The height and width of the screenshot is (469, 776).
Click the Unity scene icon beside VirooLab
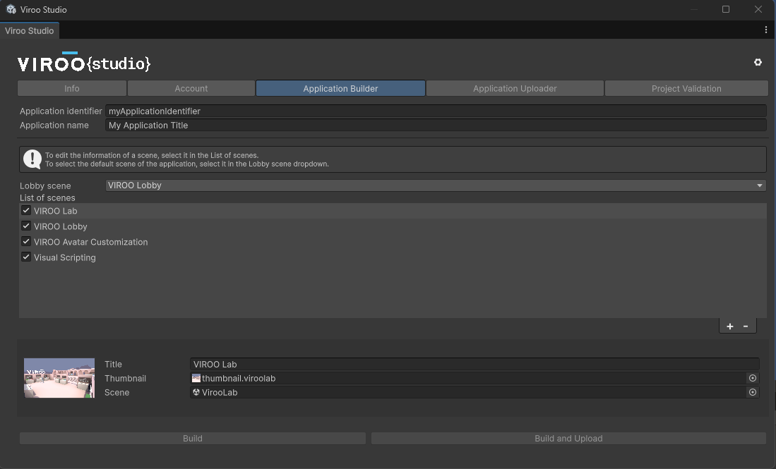coord(196,392)
